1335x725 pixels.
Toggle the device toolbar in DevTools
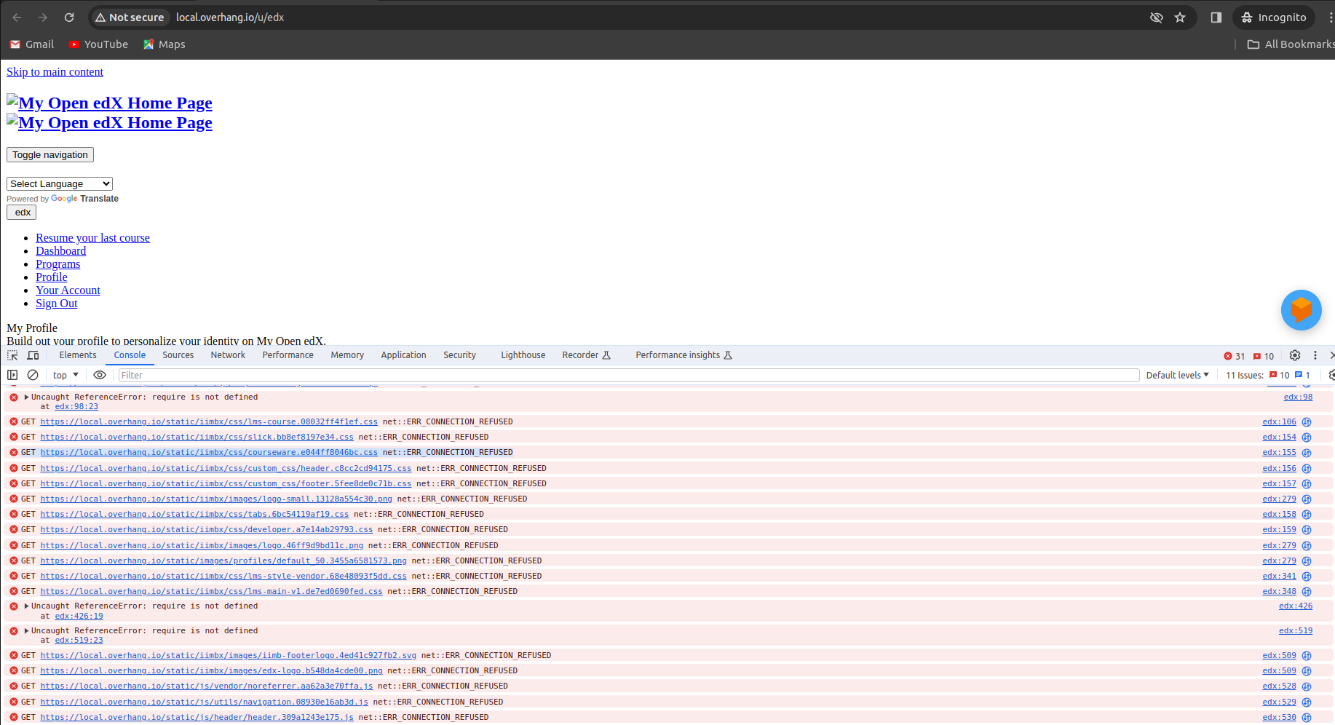(x=33, y=355)
